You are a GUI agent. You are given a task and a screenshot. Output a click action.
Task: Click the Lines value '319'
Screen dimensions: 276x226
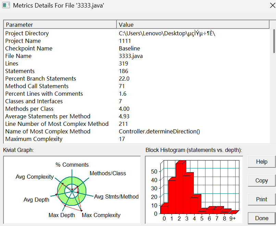point(123,63)
